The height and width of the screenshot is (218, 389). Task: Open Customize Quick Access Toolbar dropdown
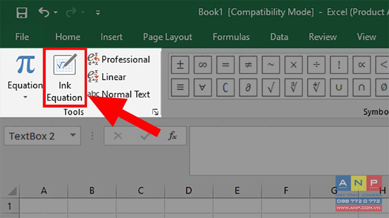point(98,13)
